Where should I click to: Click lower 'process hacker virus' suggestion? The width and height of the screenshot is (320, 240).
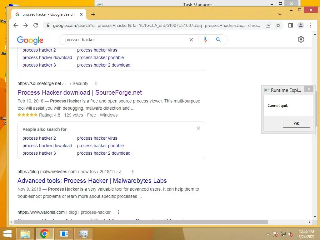[x=97, y=138]
